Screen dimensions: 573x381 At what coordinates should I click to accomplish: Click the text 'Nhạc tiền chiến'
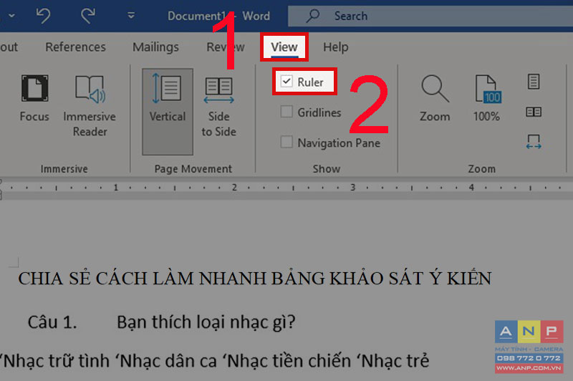click(289, 361)
